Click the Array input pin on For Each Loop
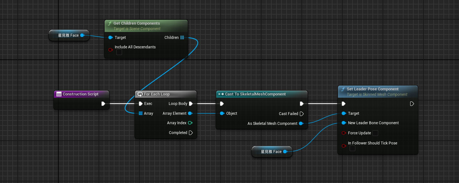Screen dimensions: 459x183 [141, 113]
